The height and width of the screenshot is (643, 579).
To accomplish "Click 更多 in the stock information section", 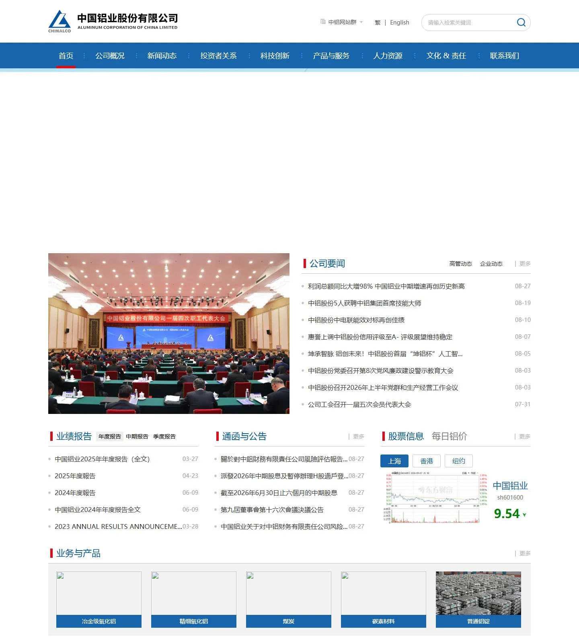I will point(525,436).
